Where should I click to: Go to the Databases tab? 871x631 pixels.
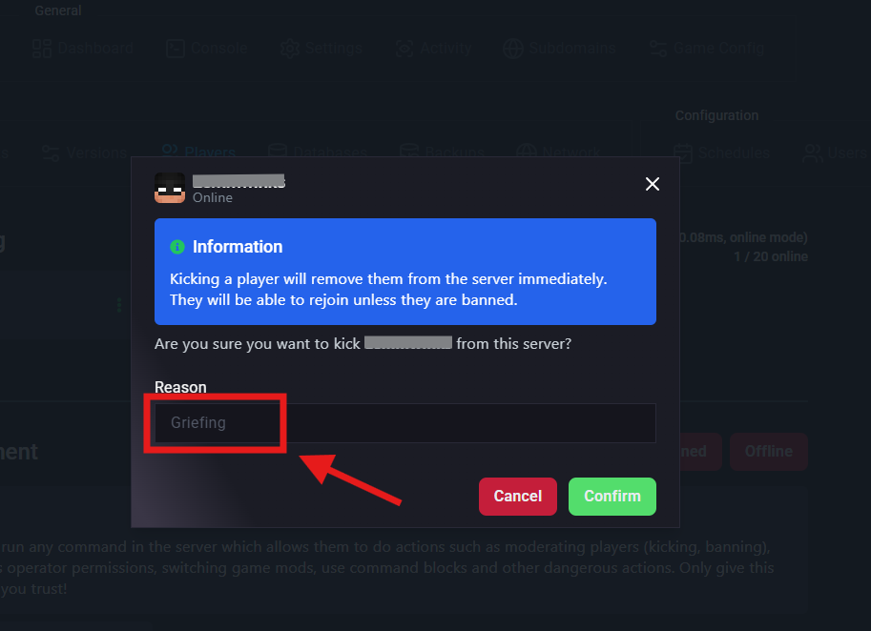317,153
